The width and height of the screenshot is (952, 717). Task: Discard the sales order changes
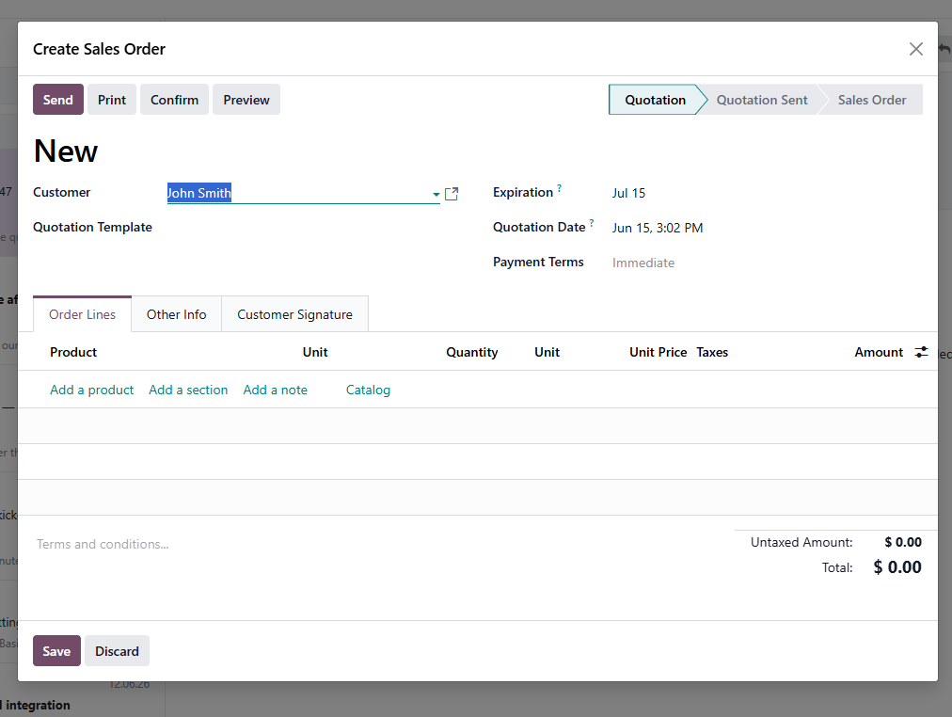117,651
